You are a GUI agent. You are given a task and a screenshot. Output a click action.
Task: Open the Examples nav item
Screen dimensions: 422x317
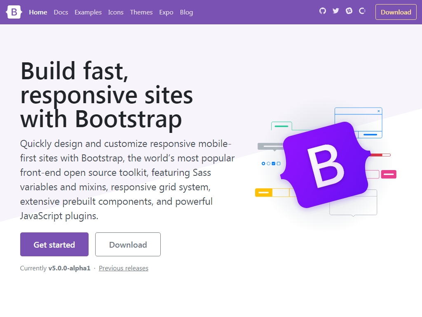pos(88,12)
